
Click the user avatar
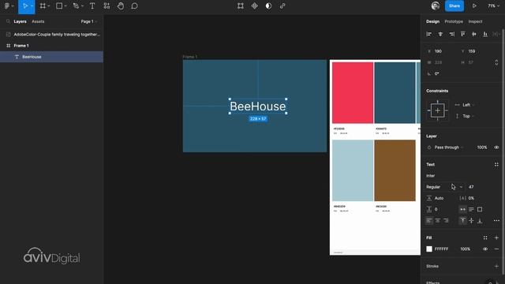click(x=436, y=6)
